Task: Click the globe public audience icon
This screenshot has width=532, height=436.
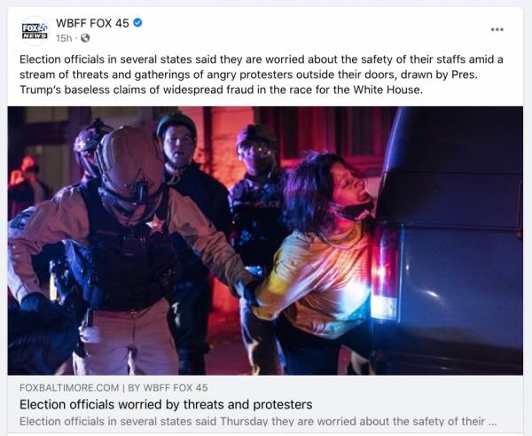Action: [85, 38]
